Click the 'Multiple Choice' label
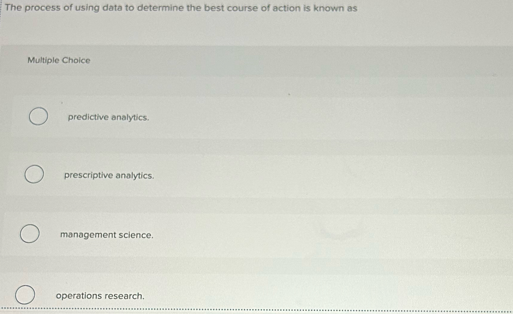 click(x=58, y=61)
